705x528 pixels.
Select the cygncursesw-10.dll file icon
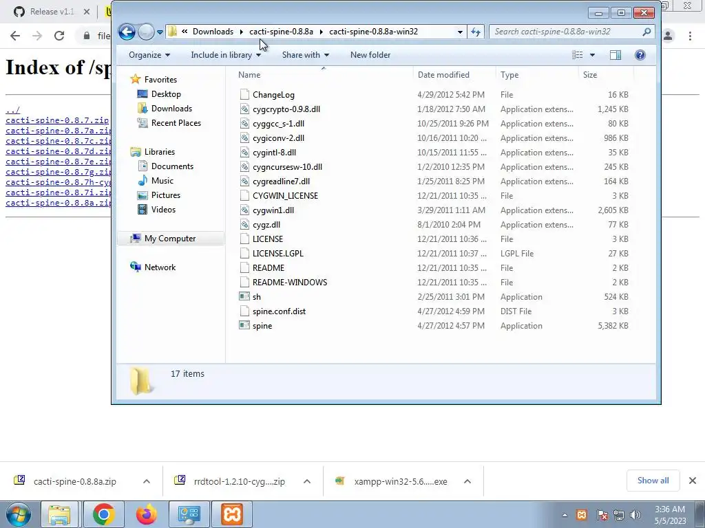point(244,166)
